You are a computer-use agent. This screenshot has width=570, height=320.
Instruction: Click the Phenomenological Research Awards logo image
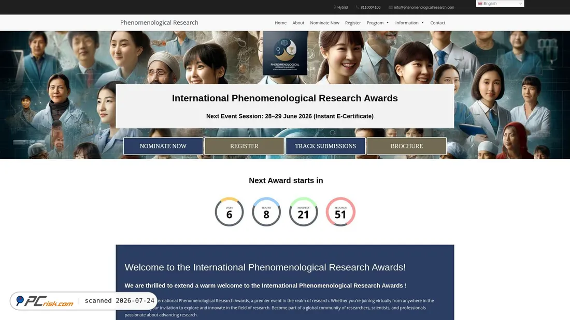tap(285, 53)
